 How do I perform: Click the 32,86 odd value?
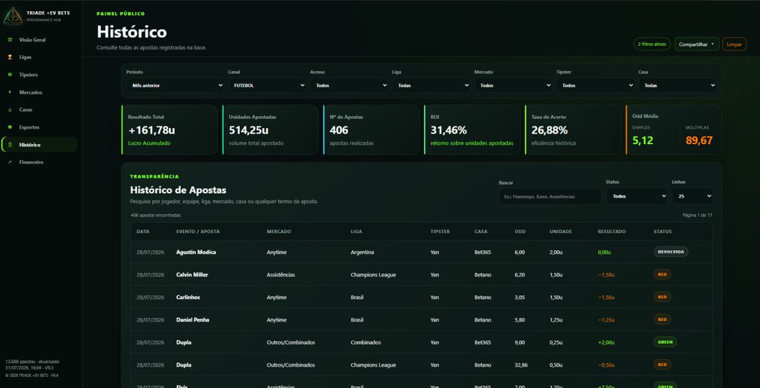click(x=522, y=365)
